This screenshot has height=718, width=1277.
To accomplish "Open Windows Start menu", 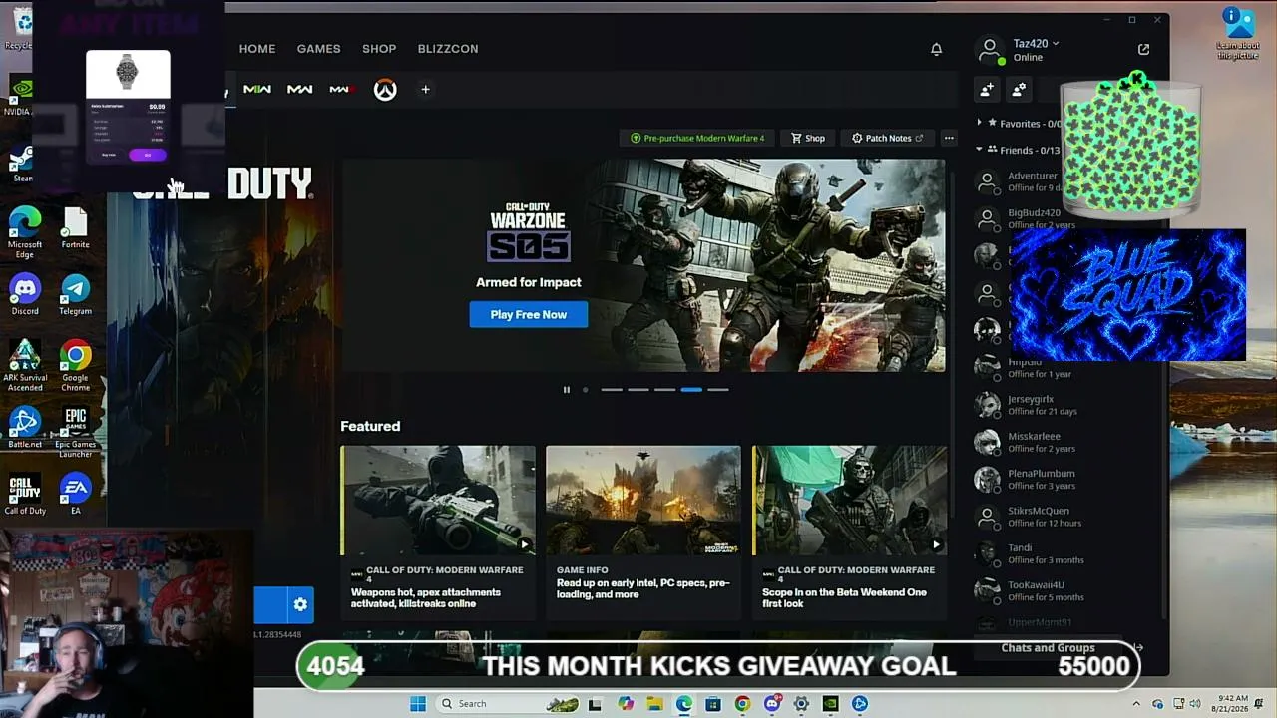I will (x=418, y=704).
